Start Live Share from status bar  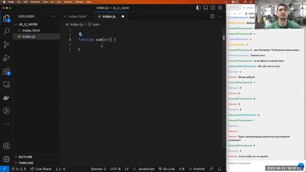tap(41, 169)
